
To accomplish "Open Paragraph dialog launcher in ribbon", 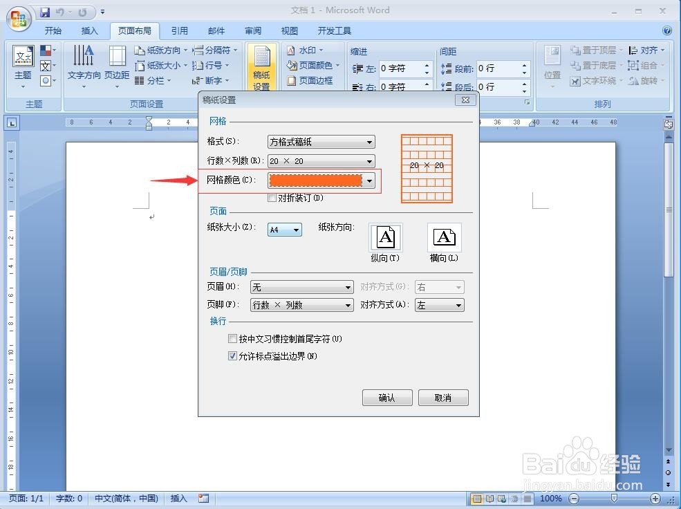I will click(x=527, y=102).
